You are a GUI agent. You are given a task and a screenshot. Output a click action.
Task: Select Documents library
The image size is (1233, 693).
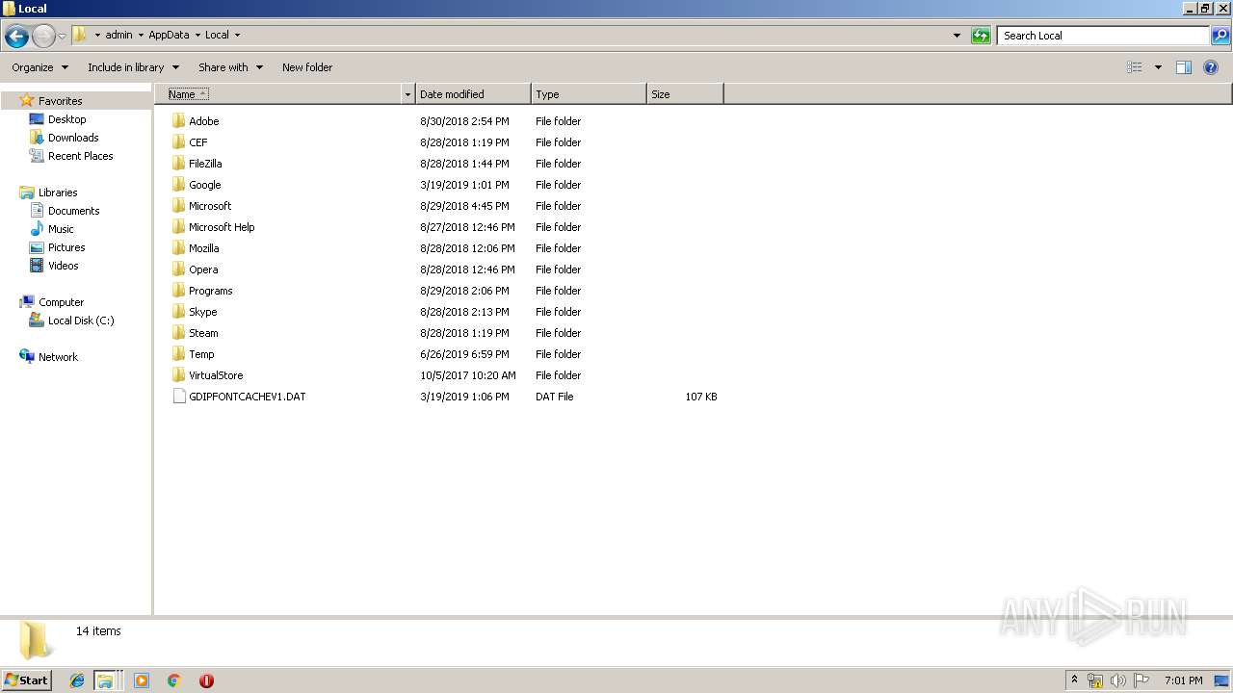click(73, 211)
